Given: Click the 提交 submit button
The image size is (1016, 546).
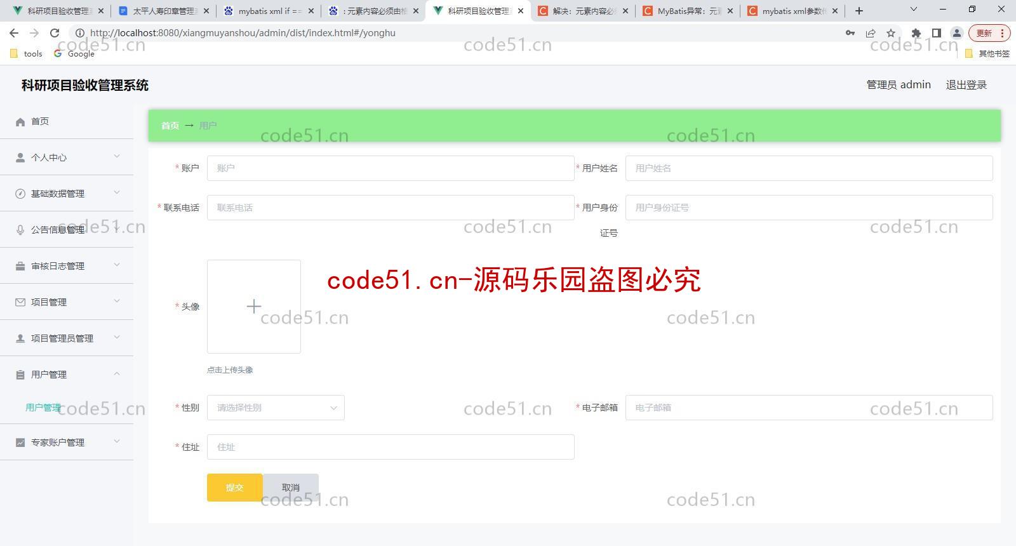Looking at the screenshot, I should [234, 488].
